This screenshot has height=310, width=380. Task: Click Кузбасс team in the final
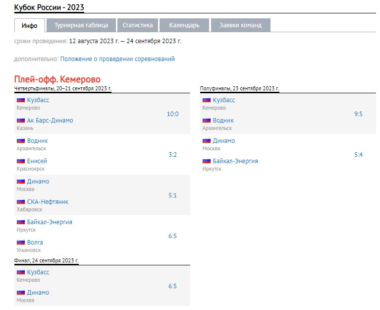pos(38,272)
